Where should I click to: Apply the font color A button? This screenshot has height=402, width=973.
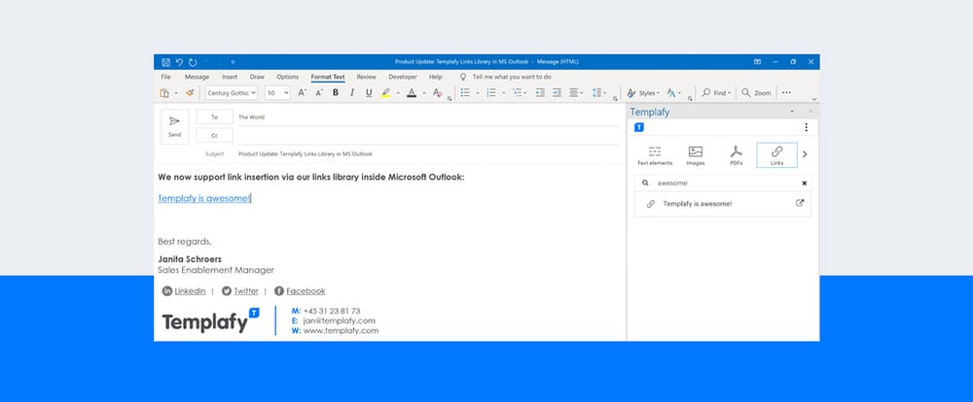point(411,93)
